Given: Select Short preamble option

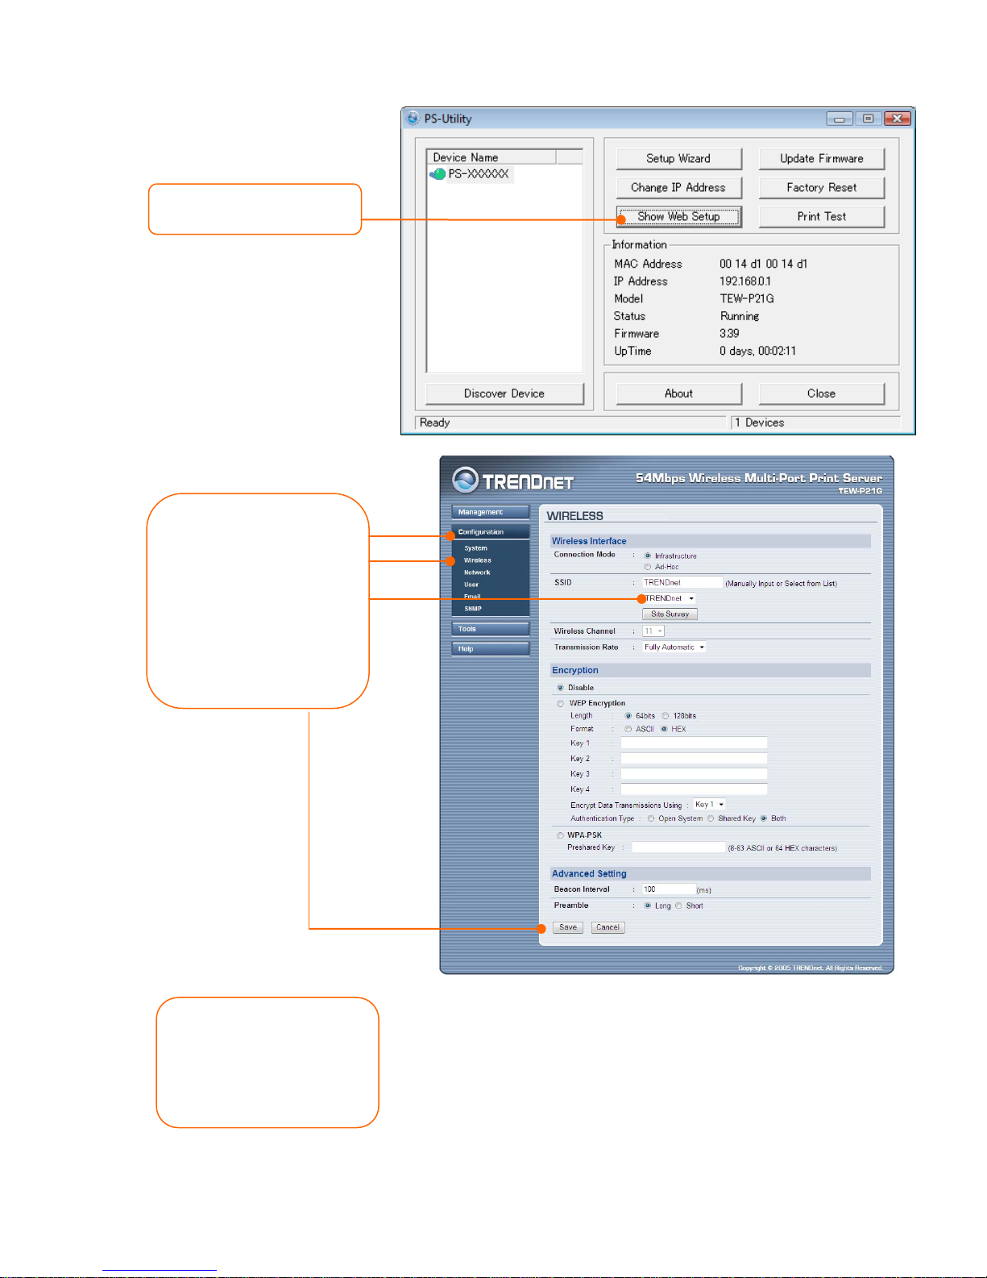Looking at the screenshot, I should [x=679, y=905].
